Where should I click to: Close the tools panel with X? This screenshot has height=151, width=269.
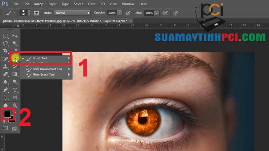[x=18, y=26]
